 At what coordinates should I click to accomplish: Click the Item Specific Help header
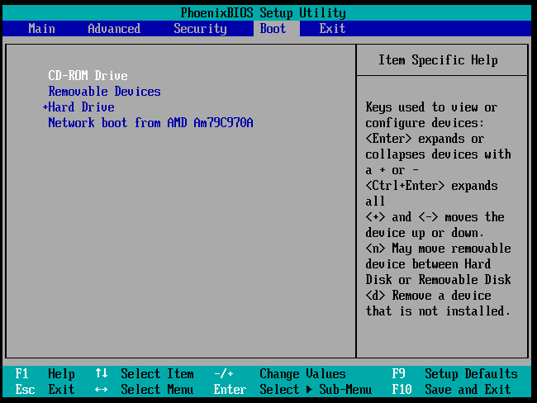438,60
